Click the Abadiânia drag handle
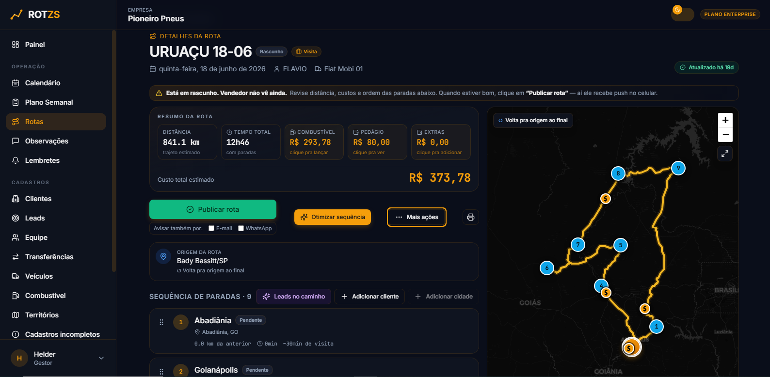This screenshot has height=377, width=770. tap(161, 322)
